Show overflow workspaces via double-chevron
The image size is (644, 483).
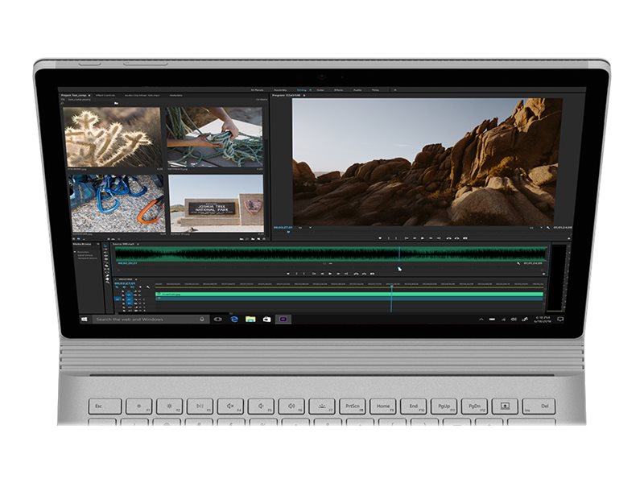[395, 90]
